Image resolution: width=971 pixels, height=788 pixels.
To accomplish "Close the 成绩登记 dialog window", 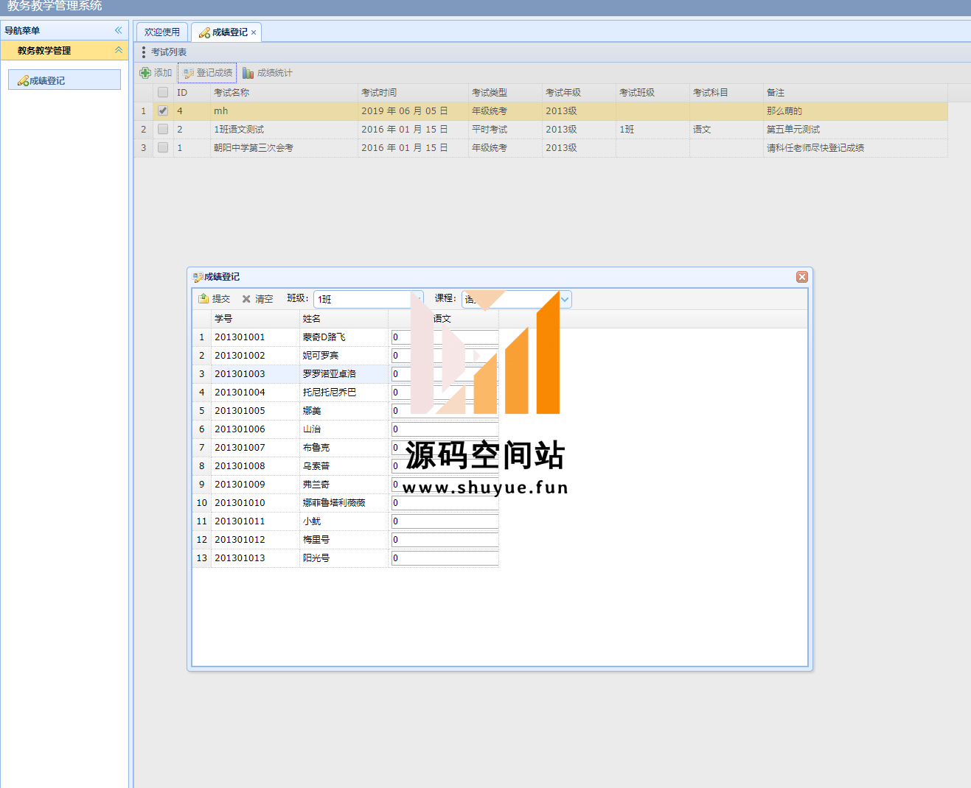I will coord(802,277).
